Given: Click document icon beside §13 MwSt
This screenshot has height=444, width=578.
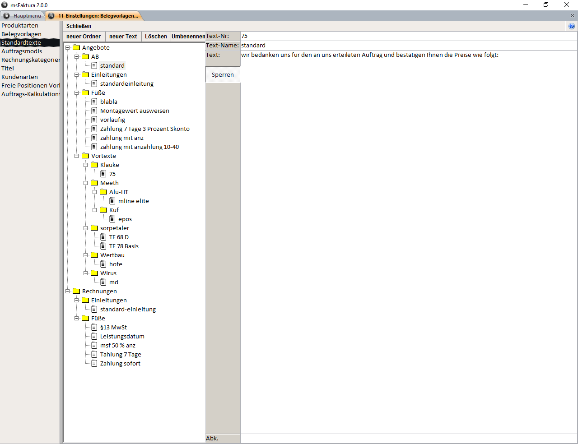Looking at the screenshot, I should pos(94,327).
